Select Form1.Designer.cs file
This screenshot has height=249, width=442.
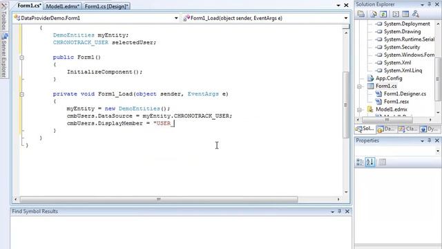coord(405,94)
